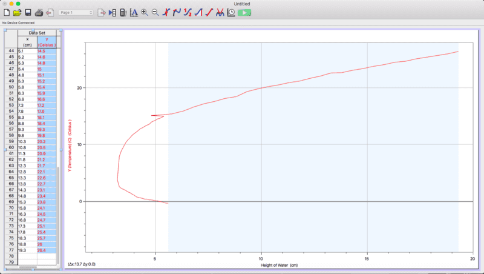The image size is (484, 274).
Task: Go to the next page arrow
Action: [x=101, y=12]
